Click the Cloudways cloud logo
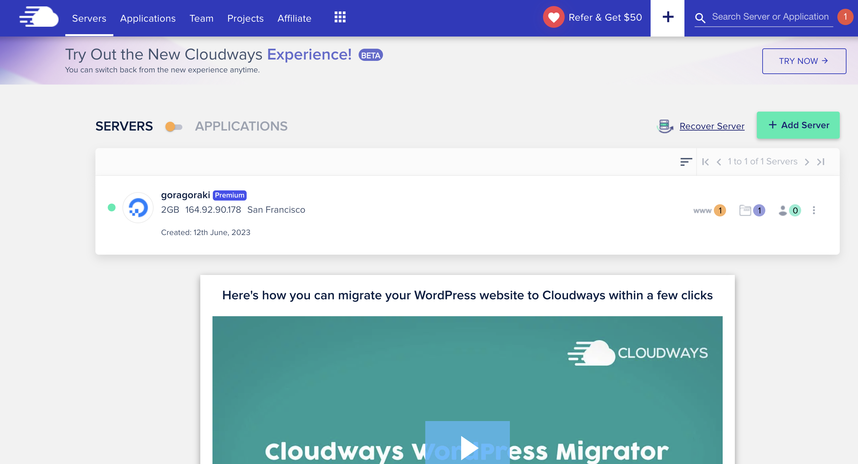The width and height of the screenshot is (858, 464). click(x=39, y=17)
